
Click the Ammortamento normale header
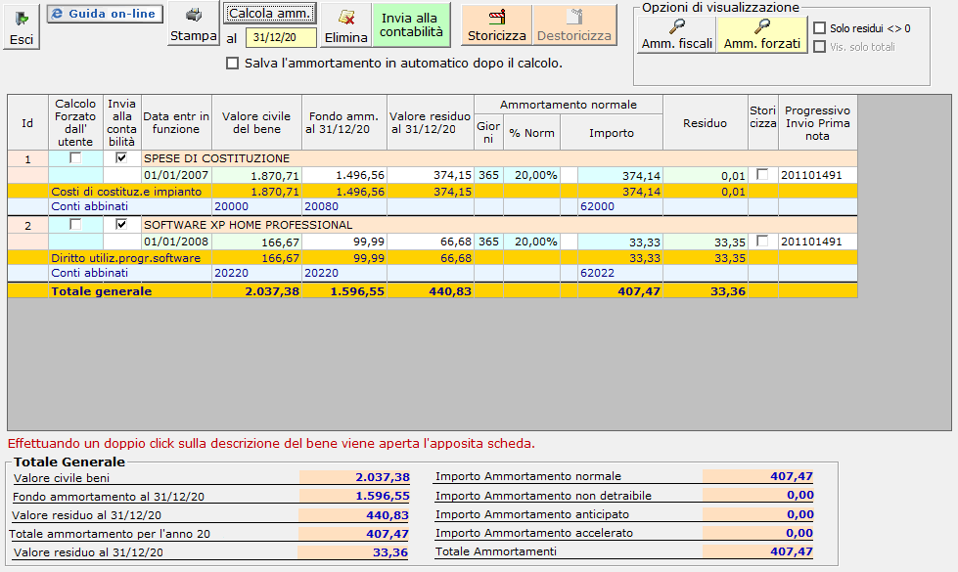[569, 105]
